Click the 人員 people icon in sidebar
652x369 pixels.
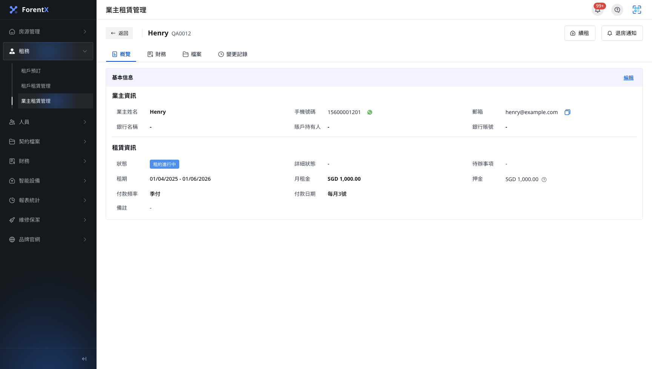pos(12,122)
